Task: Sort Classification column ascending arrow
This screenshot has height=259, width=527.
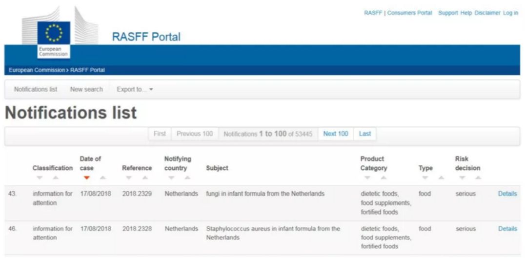Action: point(56,178)
